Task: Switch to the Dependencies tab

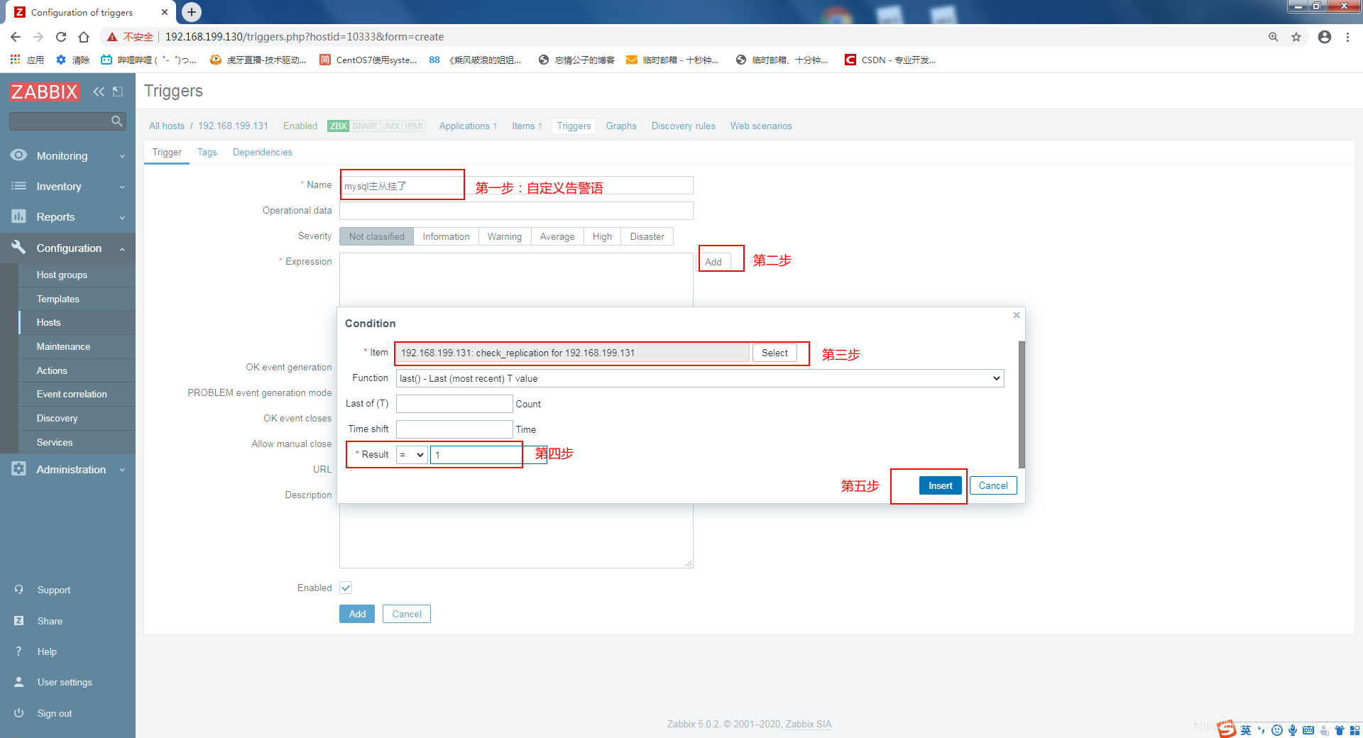Action: (262, 152)
